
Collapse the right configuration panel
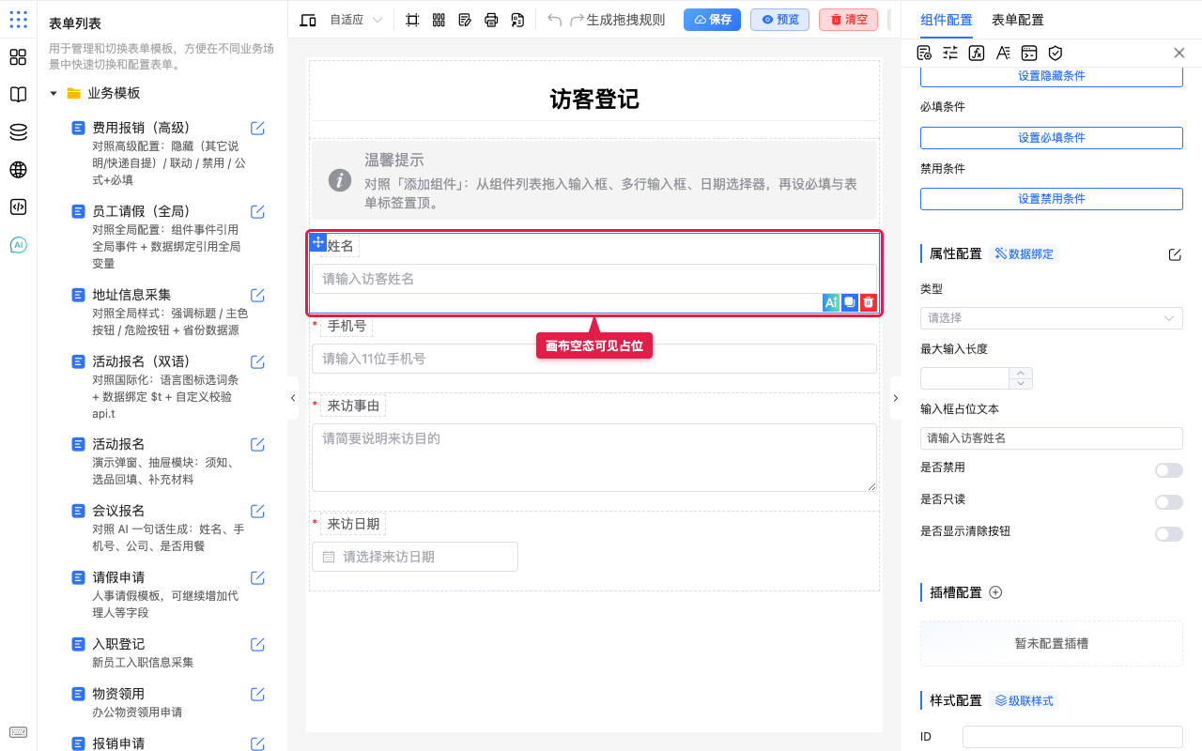pyautogui.click(x=895, y=398)
